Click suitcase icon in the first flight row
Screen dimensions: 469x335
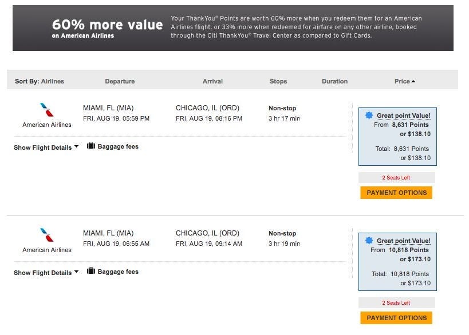pyautogui.click(x=91, y=146)
